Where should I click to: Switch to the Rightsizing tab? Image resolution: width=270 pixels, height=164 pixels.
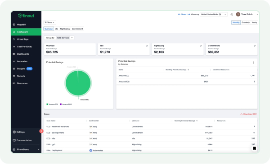[x=65, y=29]
